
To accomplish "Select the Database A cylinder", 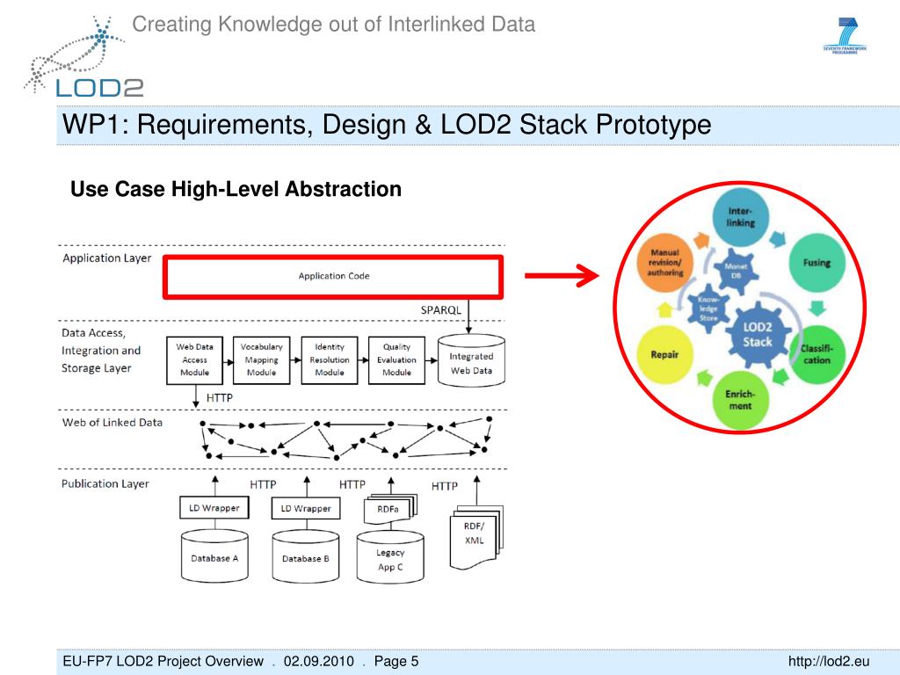I will [x=214, y=555].
